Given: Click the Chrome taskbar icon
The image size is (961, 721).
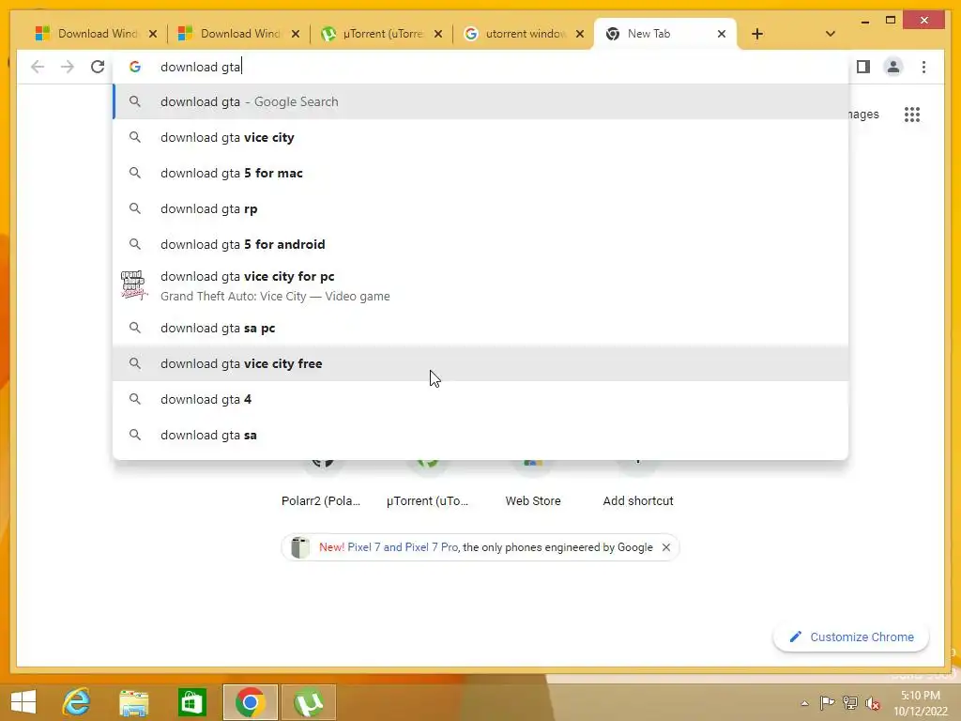Looking at the screenshot, I should pyautogui.click(x=250, y=701).
